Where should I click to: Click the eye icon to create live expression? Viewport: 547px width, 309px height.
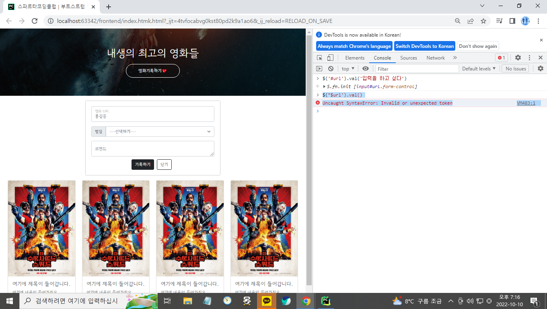tap(365, 69)
